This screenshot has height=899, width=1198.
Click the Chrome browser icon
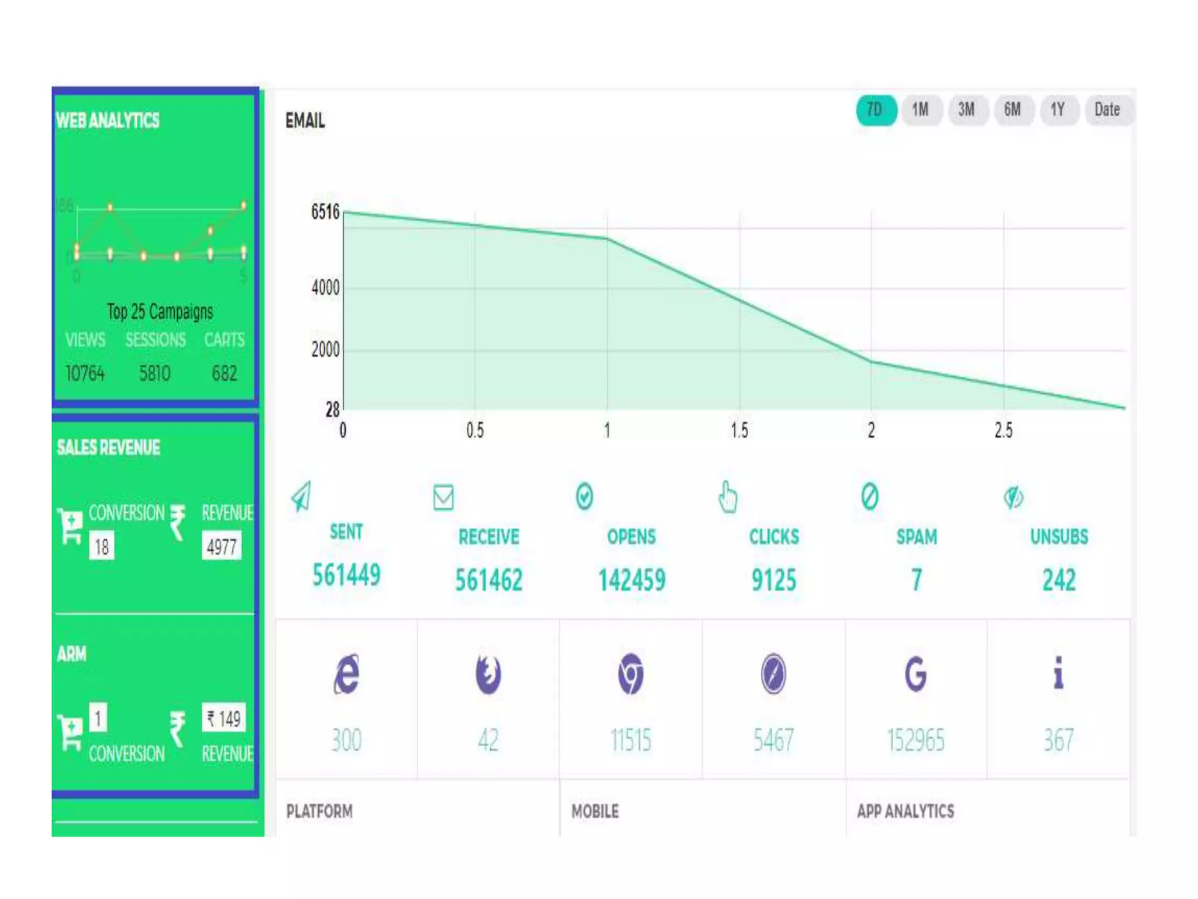pos(631,674)
